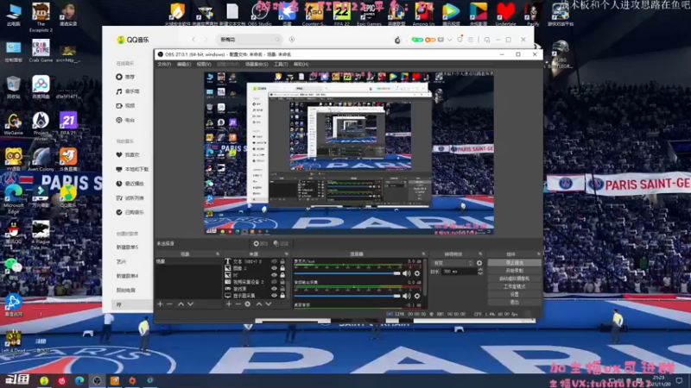Pop out the Controls dock panel
The height and width of the screenshot is (388, 691).
click(x=538, y=254)
